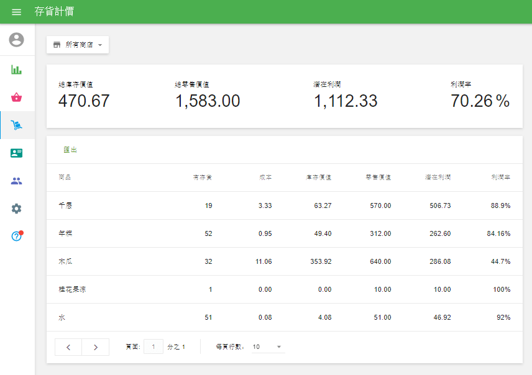Screen dimensions: 532x375
Task: Open the hamburger navigation menu
Action: (17, 12)
